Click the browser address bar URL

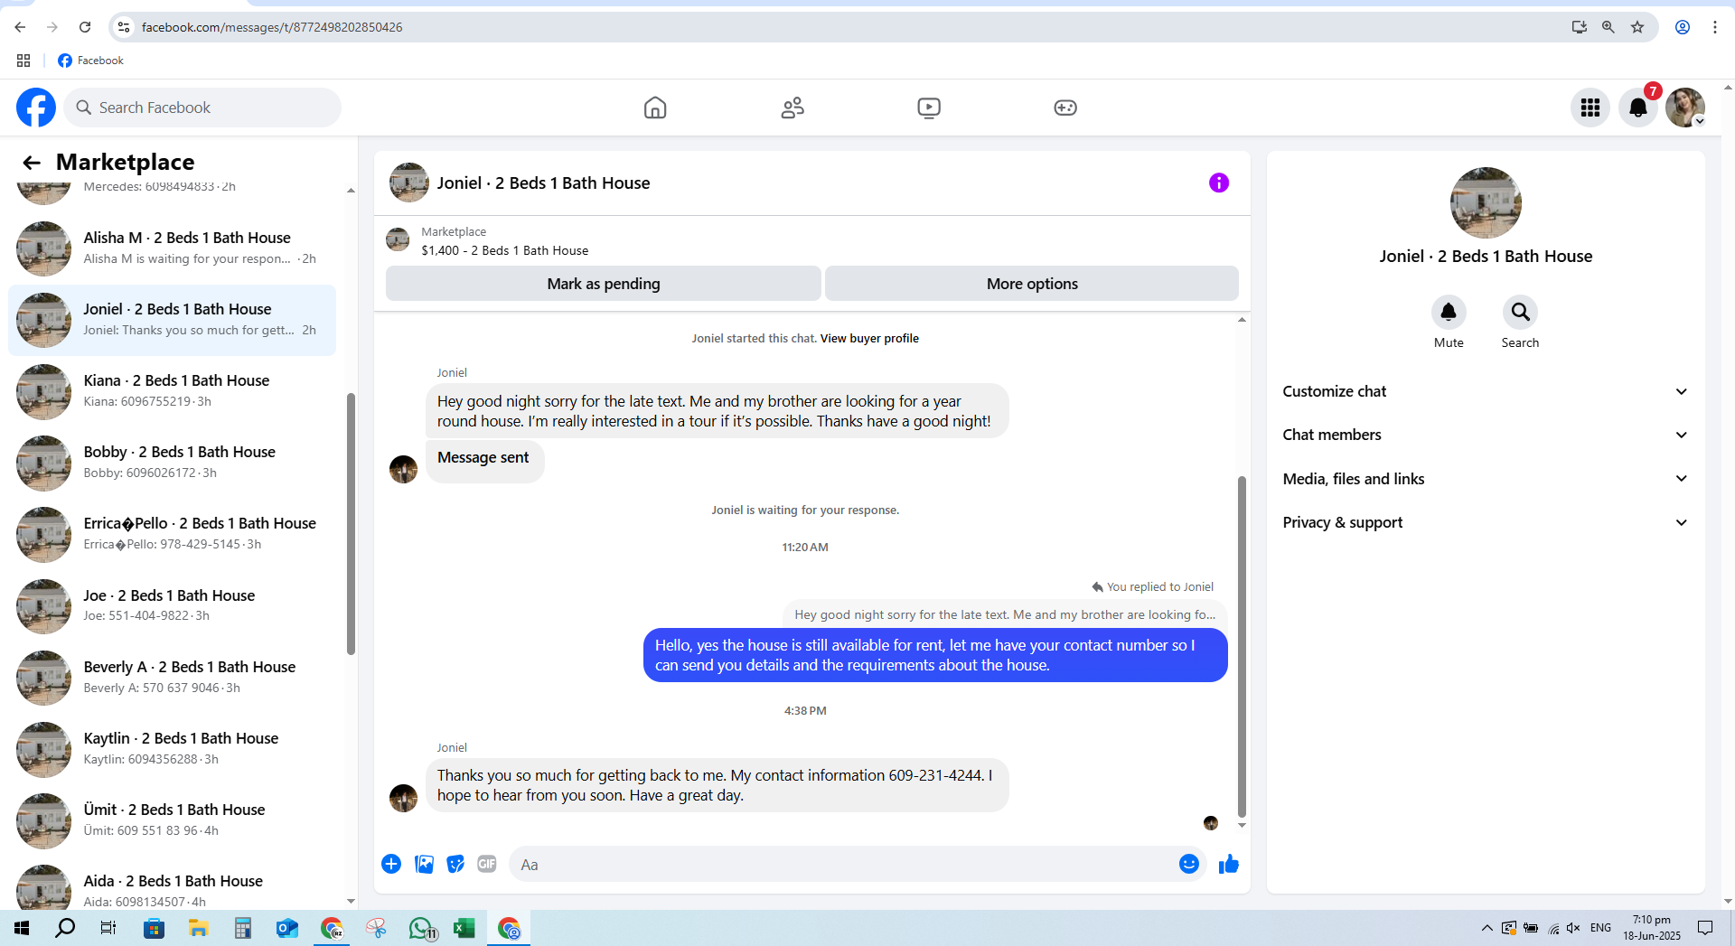click(x=272, y=27)
